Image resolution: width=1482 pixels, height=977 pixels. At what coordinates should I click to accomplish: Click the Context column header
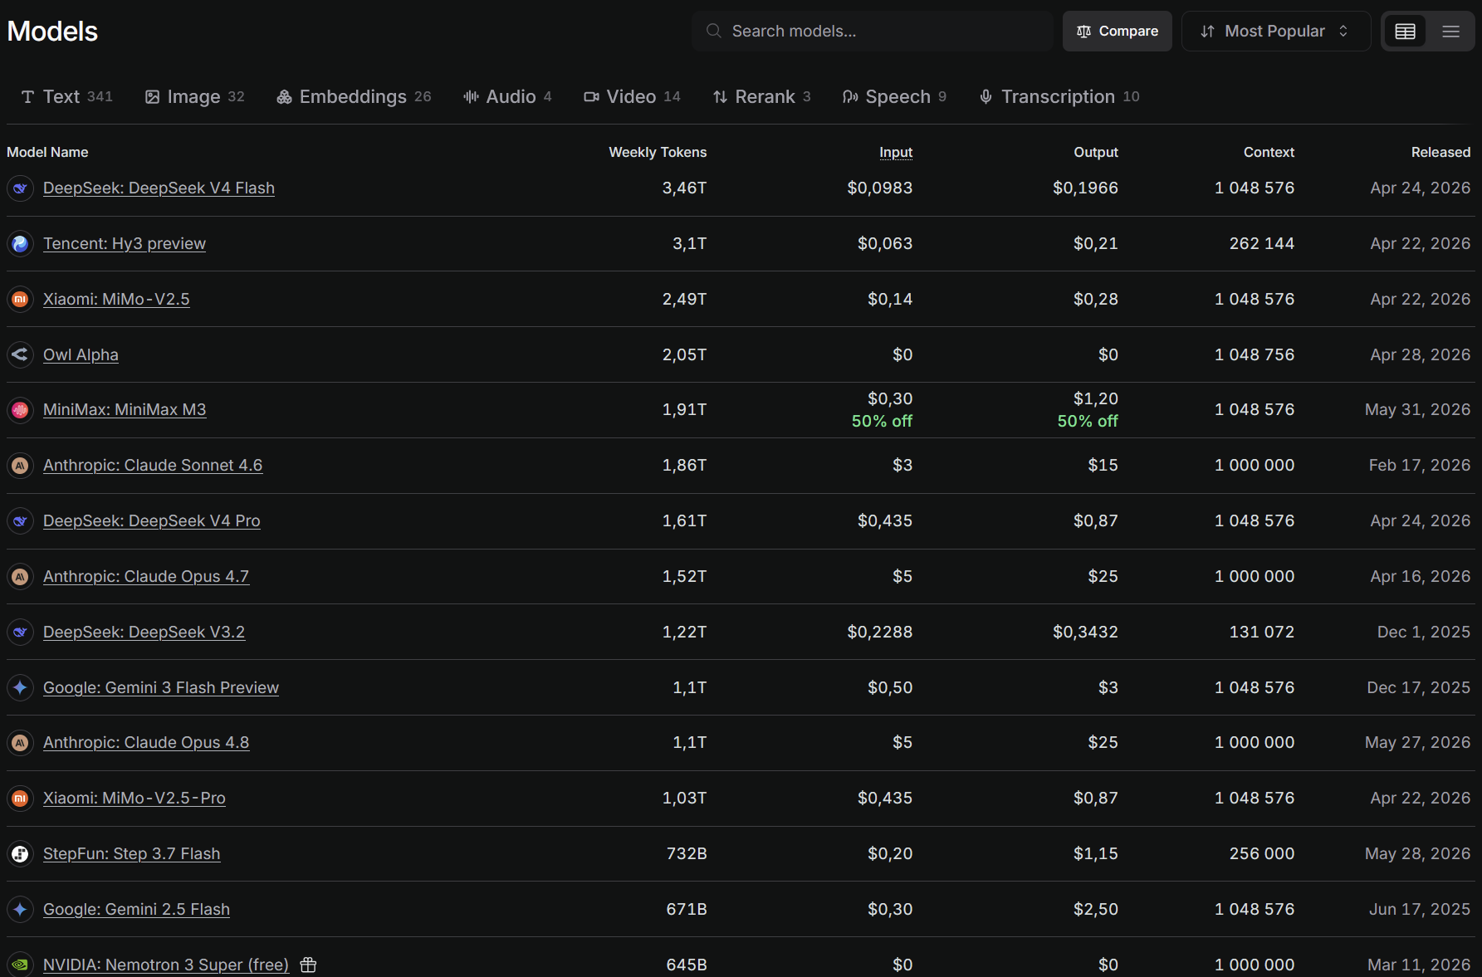[1269, 152]
